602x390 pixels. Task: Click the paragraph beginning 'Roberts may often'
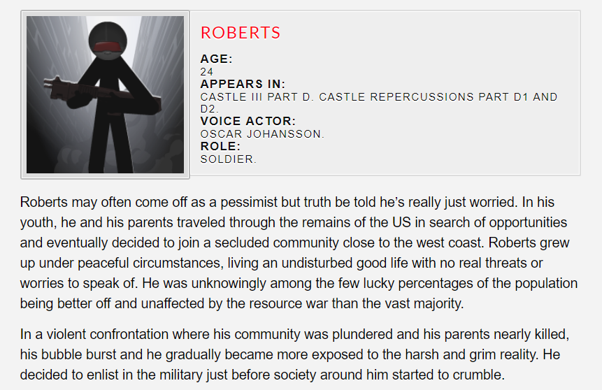[x=299, y=252]
